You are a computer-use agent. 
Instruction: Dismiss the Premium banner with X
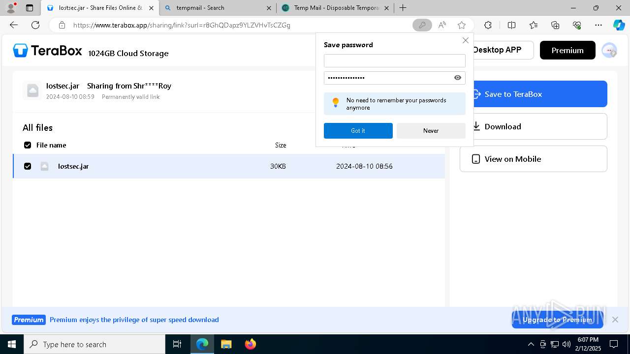[x=615, y=320]
